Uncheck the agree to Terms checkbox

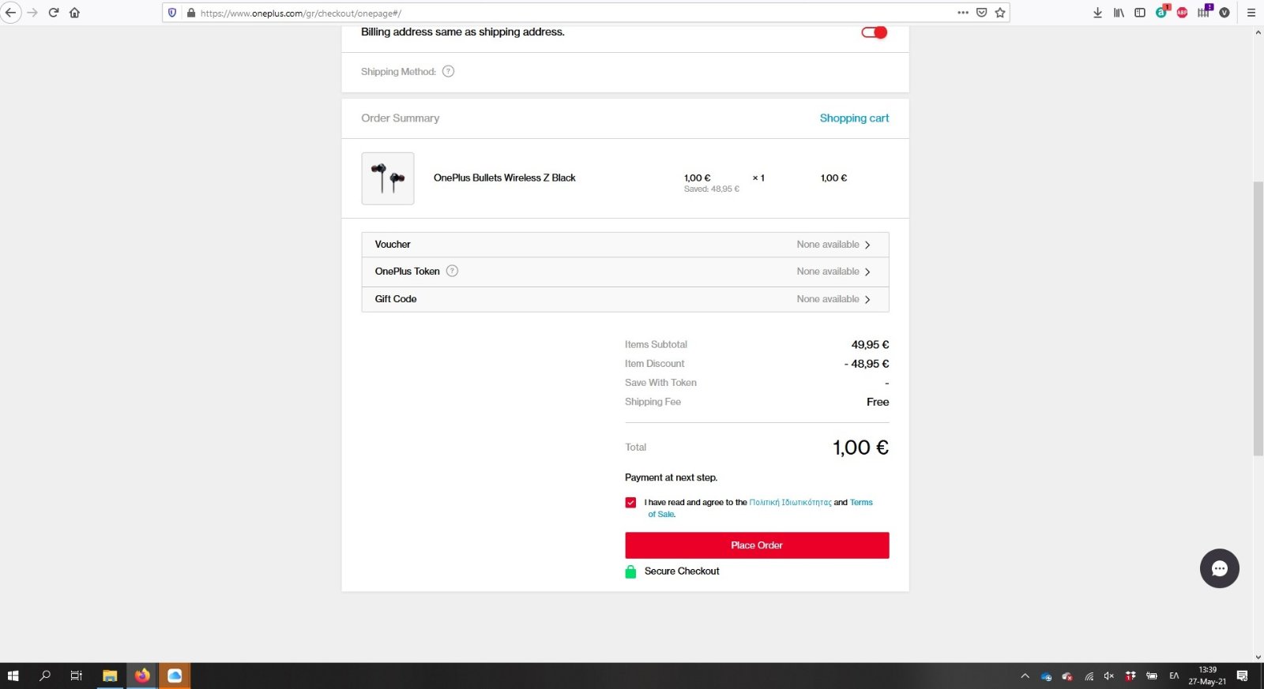click(630, 503)
